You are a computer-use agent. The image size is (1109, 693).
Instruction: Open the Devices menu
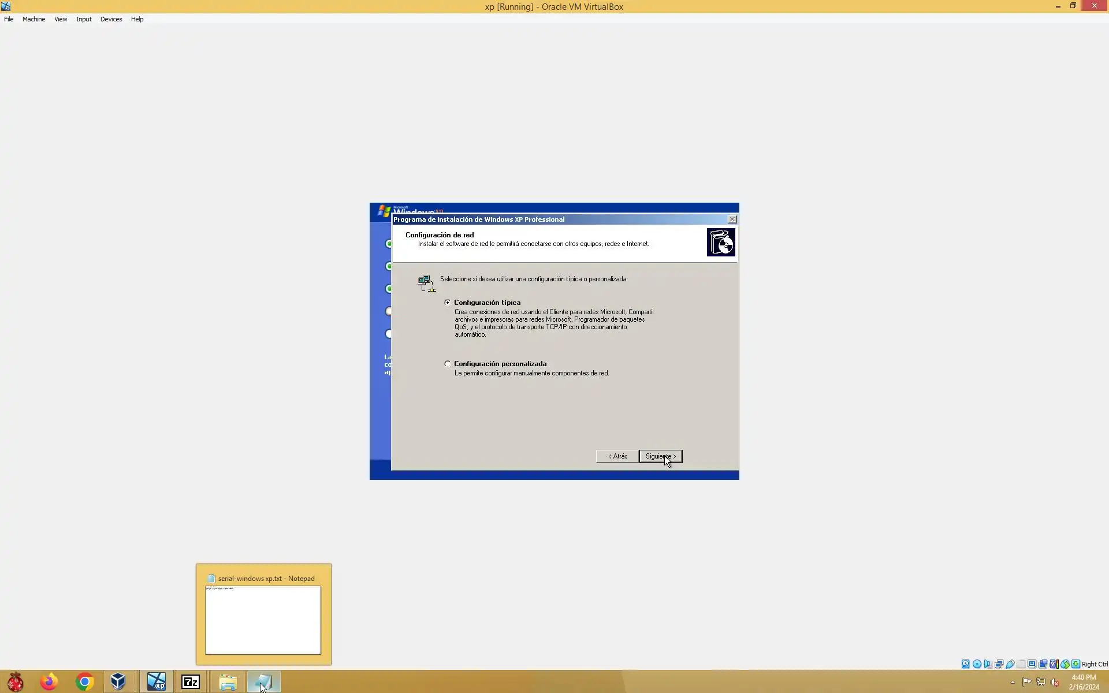coord(111,19)
